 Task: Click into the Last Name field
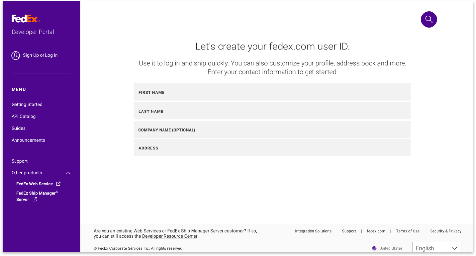pos(272,111)
